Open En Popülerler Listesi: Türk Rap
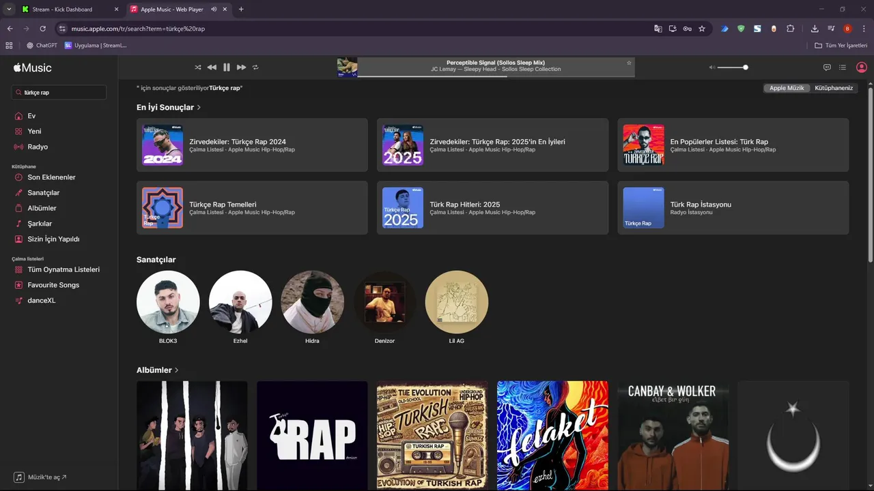Screen dimensions: 874x491 (733, 145)
